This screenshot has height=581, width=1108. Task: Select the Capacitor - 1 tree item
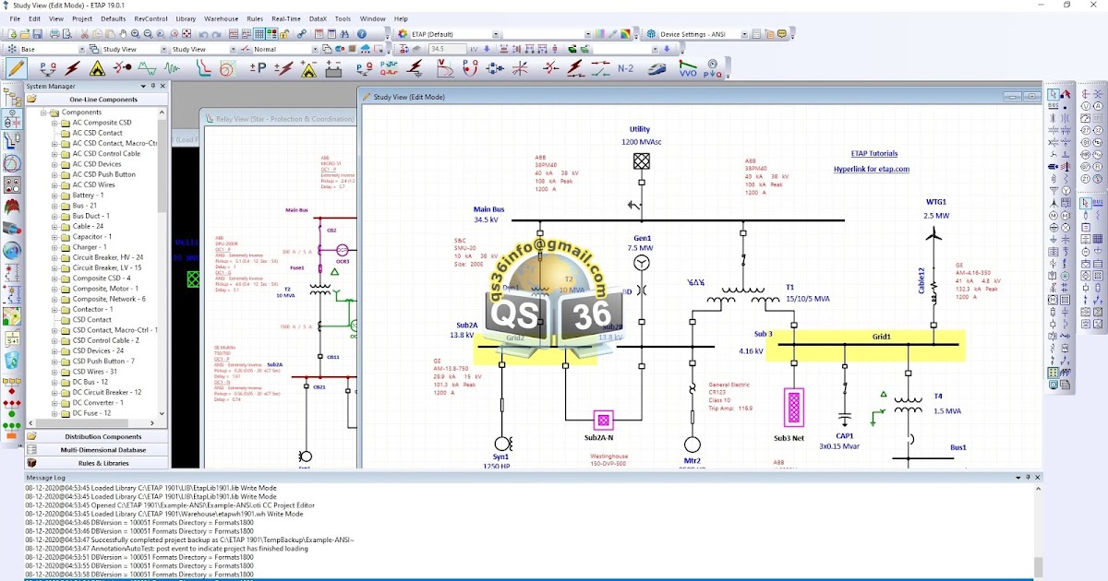coord(92,237)
